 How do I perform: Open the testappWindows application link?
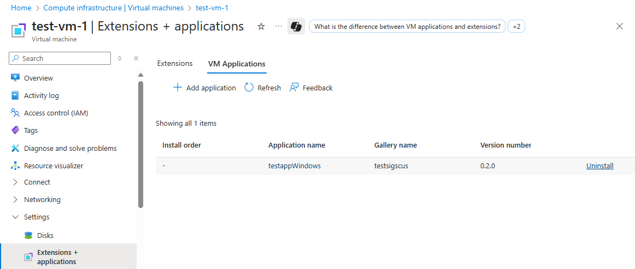tap(294, 166)
